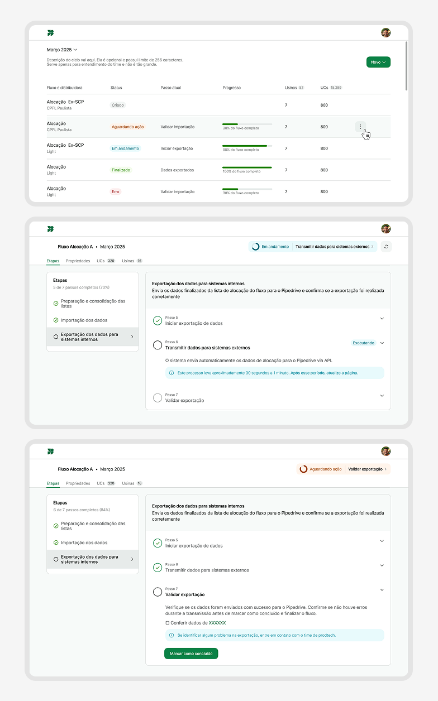Click the refresh icon beside the Em andamento status
Screen dimensions: 438x701
click(x=386, y=246)
